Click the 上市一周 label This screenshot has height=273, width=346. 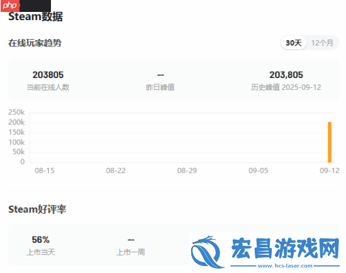point(131,252)
